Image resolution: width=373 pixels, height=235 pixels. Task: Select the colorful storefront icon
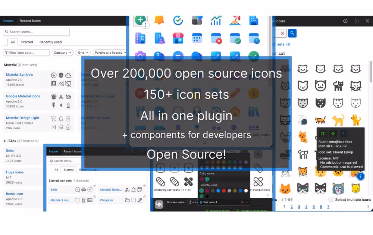(178, 38)
